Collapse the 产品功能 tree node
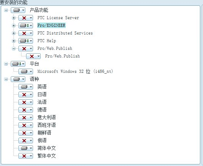This screenshot has width=203, height=166. pos(6,10)
